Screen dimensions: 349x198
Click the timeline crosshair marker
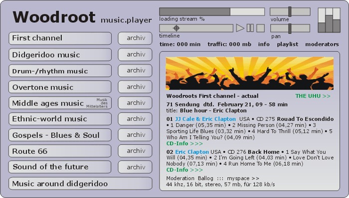[x=176, y=28]
